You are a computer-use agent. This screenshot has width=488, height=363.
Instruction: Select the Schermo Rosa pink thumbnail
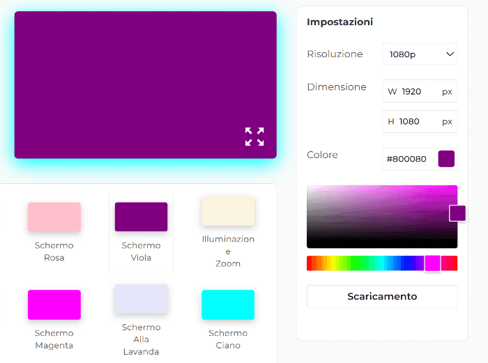coord(54,217)
